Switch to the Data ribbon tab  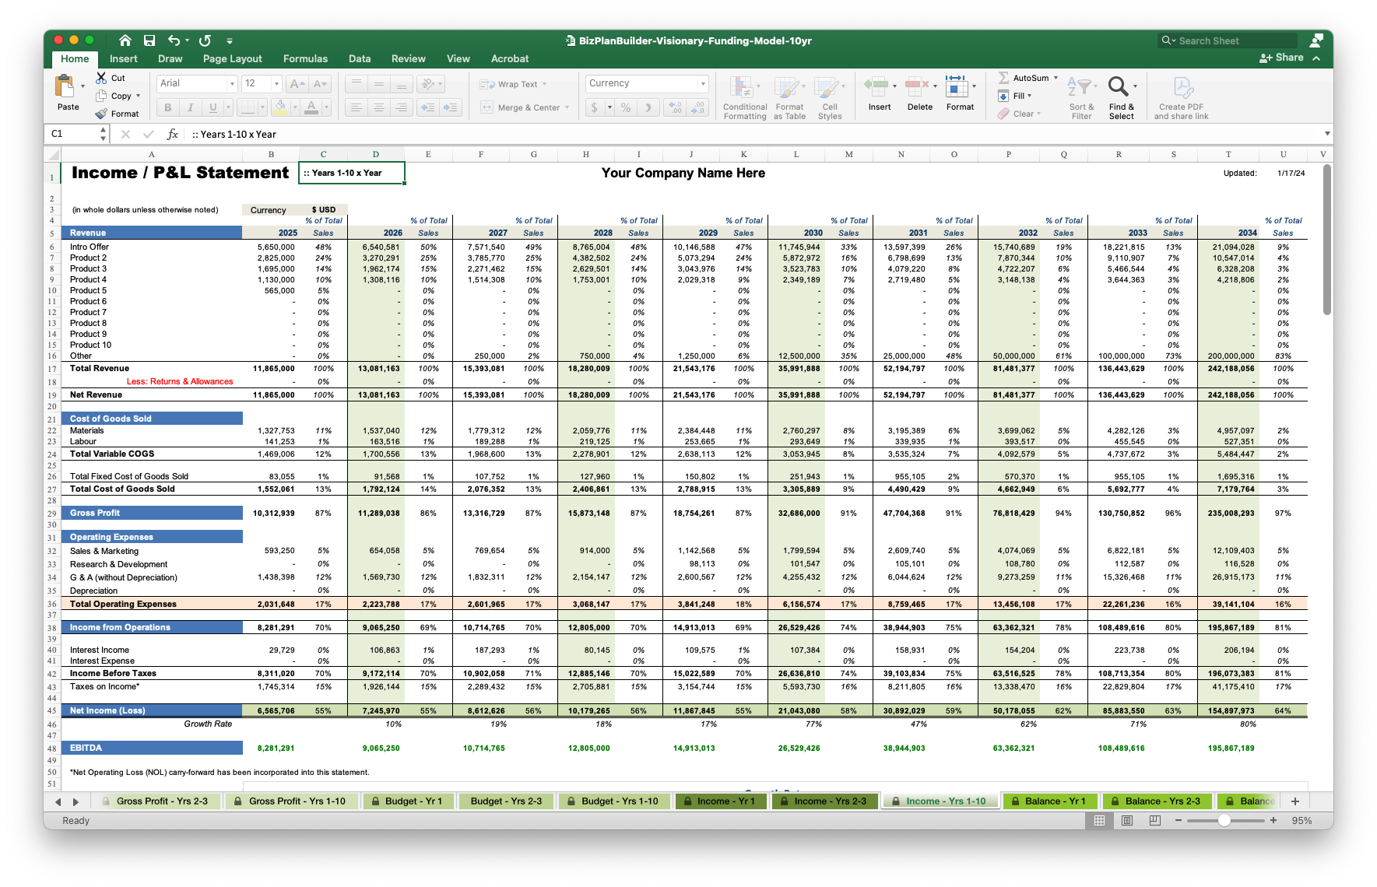(360, 58)
